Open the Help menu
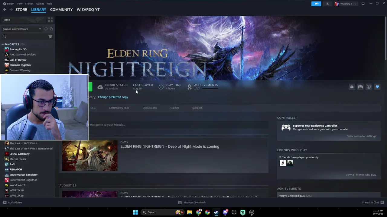Screen dimensions: 387x217 tap(49, 4)
